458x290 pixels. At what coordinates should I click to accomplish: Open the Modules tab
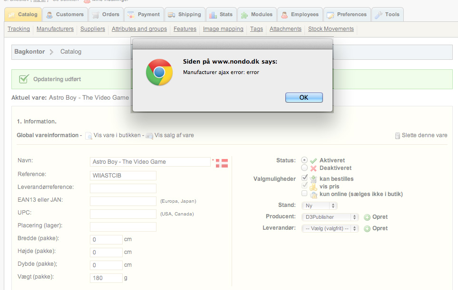pyautogui.click(x=257, y=15)
